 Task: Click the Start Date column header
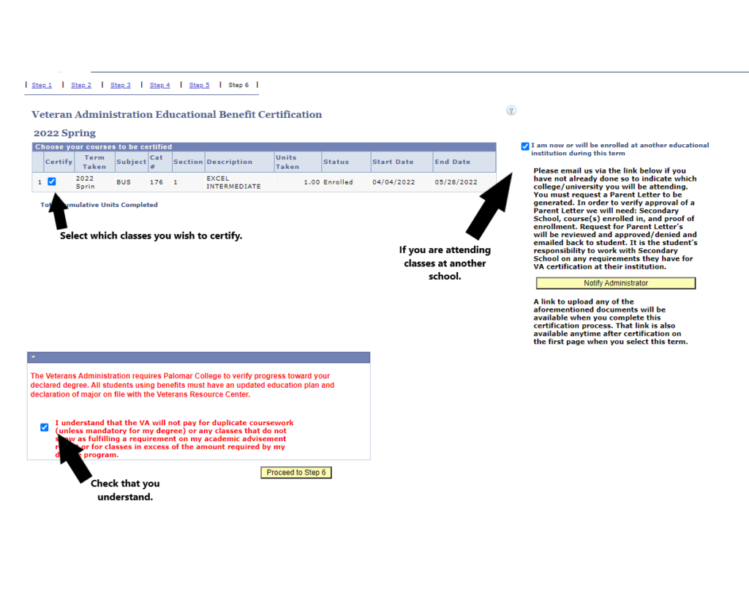click(x=392, y=162)
